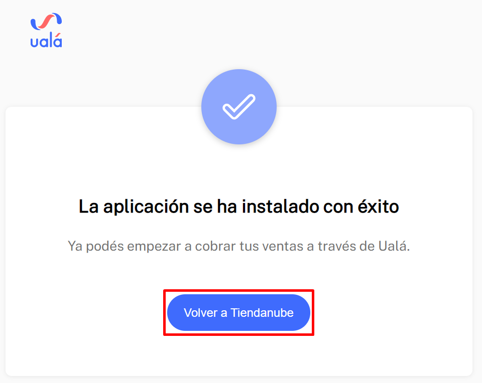Click the subtitle about cobrar tus ventas
This screenshot has width=482, height=383.
pos(239,246)
